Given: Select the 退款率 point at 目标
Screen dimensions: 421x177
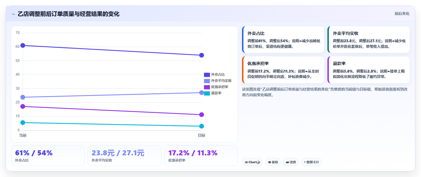Looking at the screenshot, I should click(202, 126).
